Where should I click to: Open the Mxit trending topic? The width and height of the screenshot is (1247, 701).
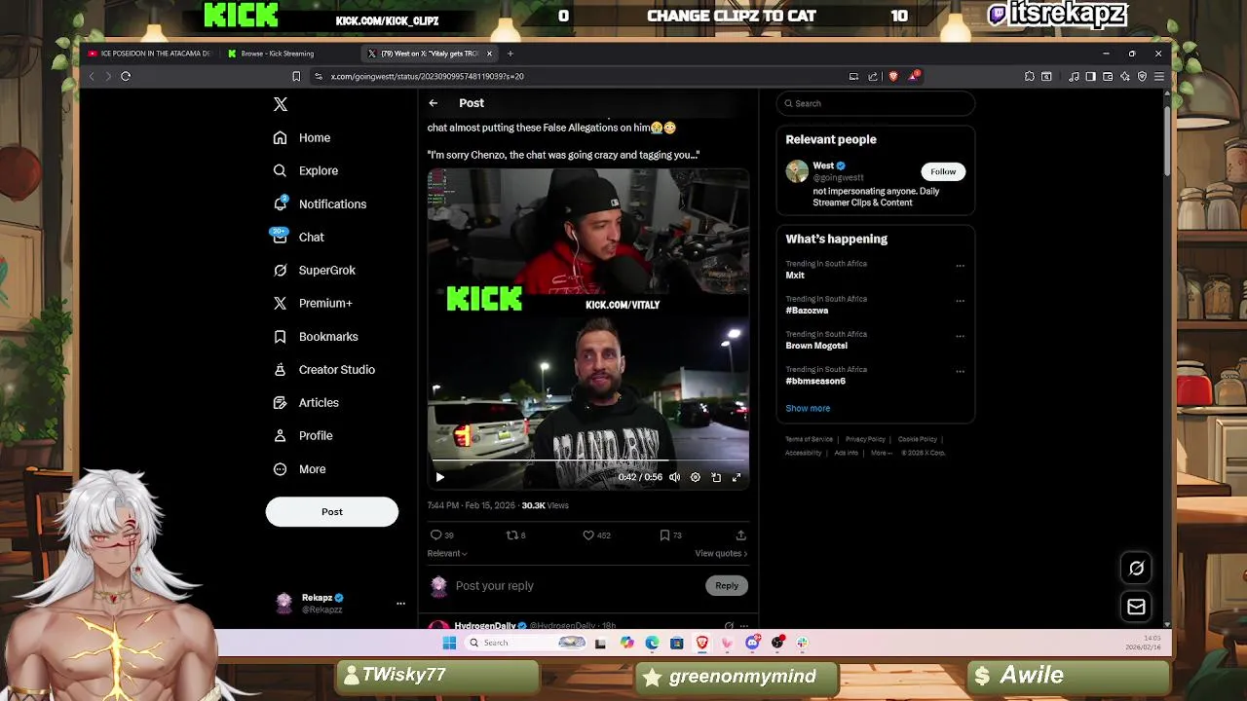[x=795, y=276]
